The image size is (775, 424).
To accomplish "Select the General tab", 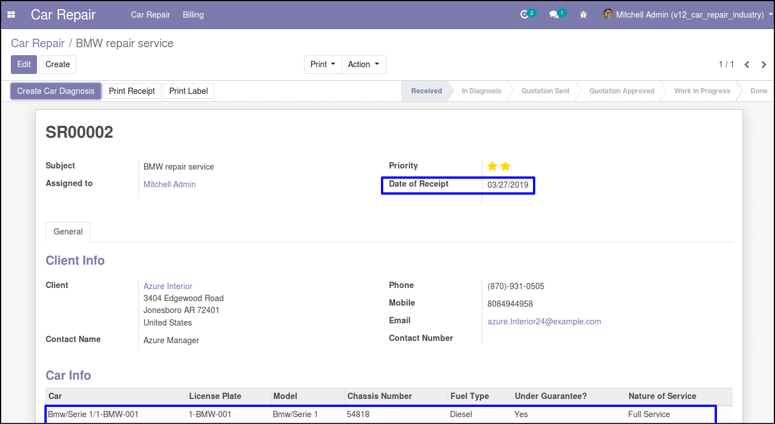I will [68, 232].
